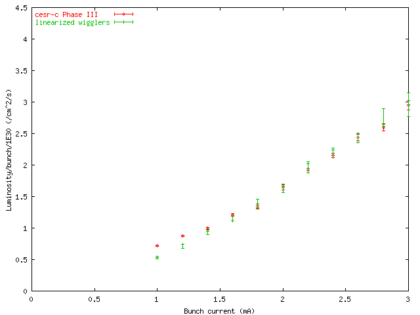Image resolution: width=420 pixels, height=315 pixels.
Task: Click y-axis tick label 1
Action: click(25, 228)
